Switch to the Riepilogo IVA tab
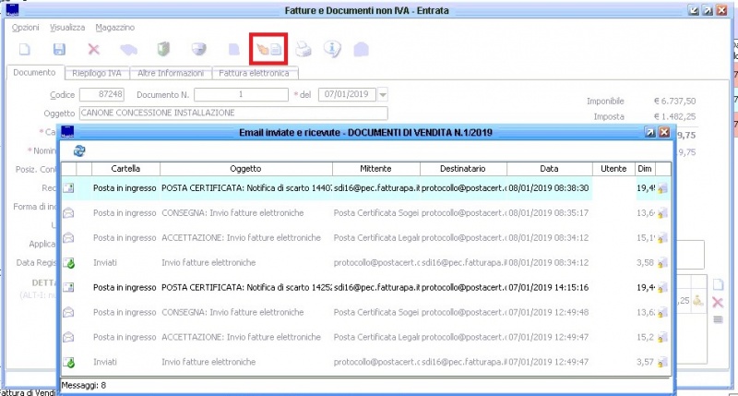 click(x=97, y=72)
